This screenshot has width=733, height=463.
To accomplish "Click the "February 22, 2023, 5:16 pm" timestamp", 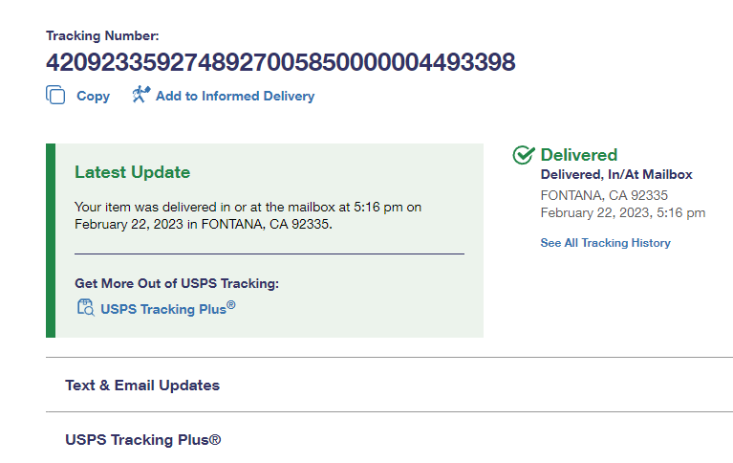I will click(622, 212).
